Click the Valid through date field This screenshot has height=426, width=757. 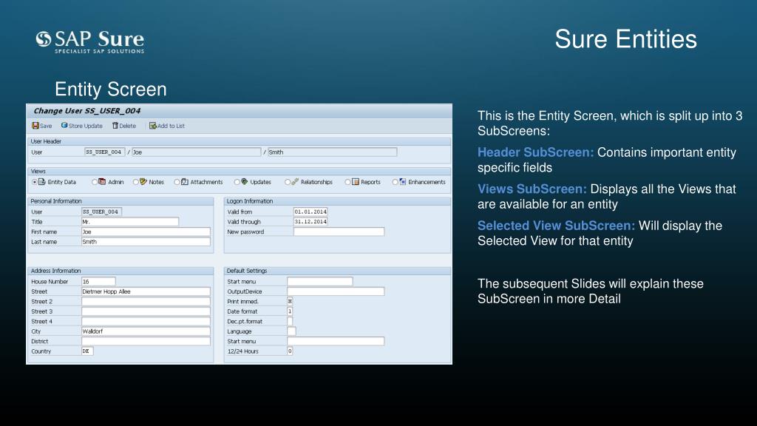click(310, 222)
